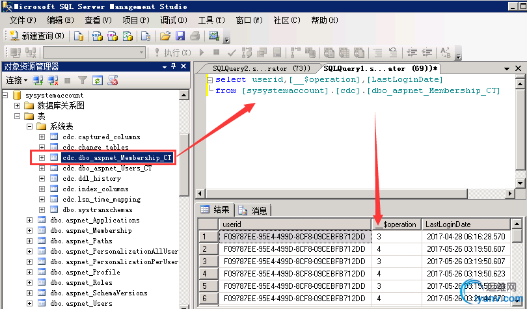This screenshot has width=527, height=309.
Task: Switch to the 消息 messages tab
Action: (x=252, y=211)
